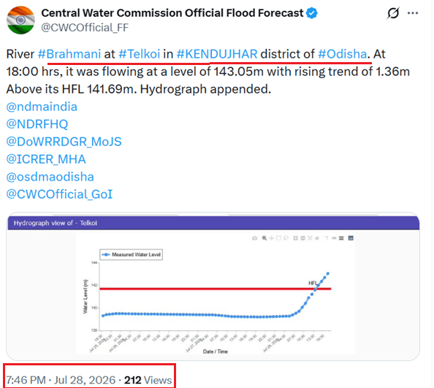Click the blue verified badge

[312, 13]
